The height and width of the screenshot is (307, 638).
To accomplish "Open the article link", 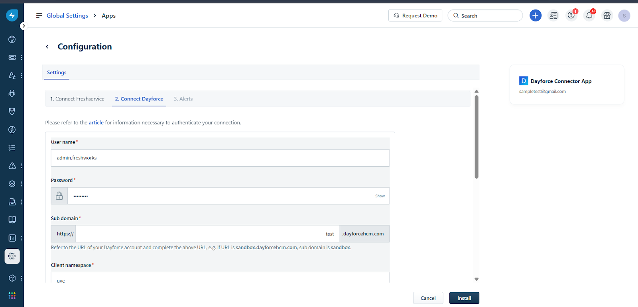I will pos(96,123).
